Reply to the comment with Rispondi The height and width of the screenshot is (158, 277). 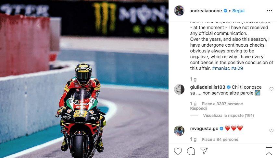[x=198, y=108]
